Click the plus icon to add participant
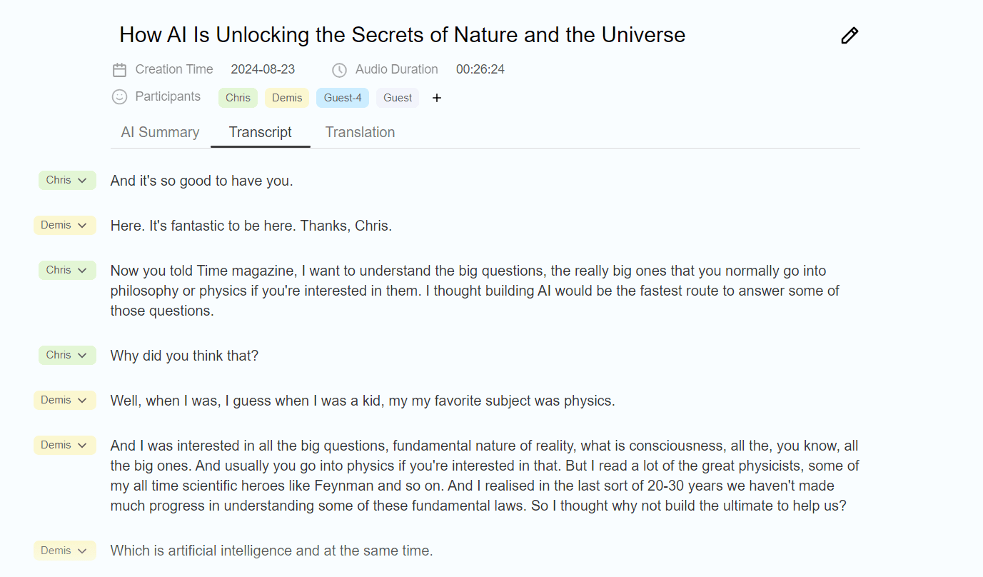The height and width of the screenshot is (577, 983). [x=437, y=98]
